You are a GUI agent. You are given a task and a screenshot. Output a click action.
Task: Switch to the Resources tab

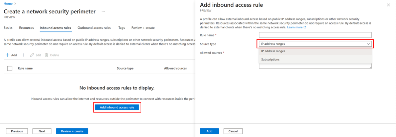26,28
